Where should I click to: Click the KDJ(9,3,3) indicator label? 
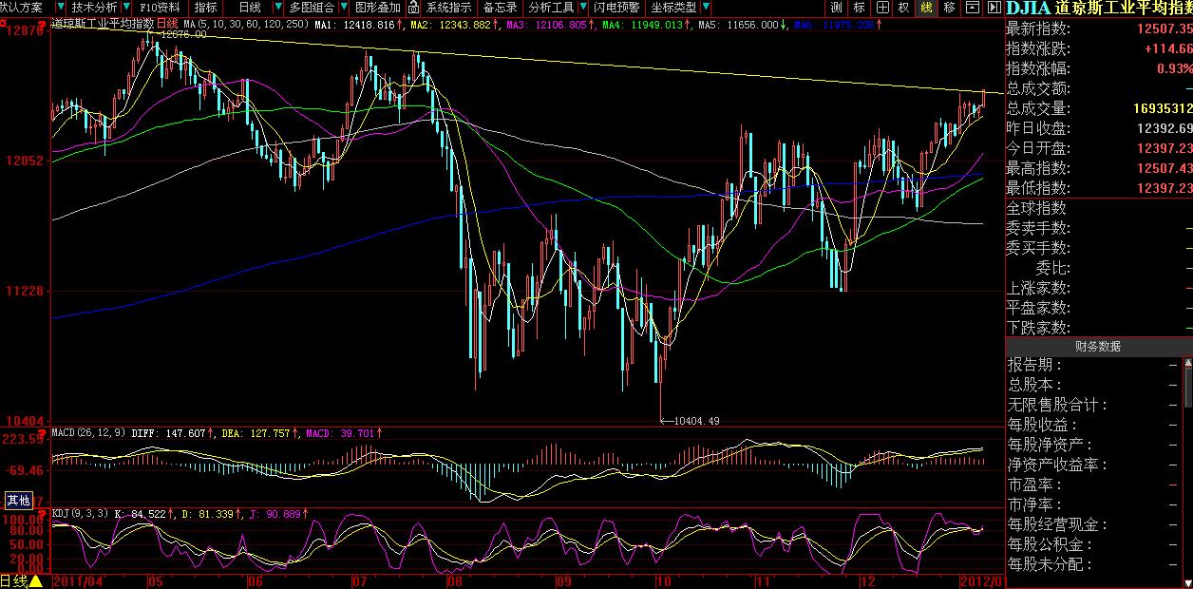(x=80, y=513)
